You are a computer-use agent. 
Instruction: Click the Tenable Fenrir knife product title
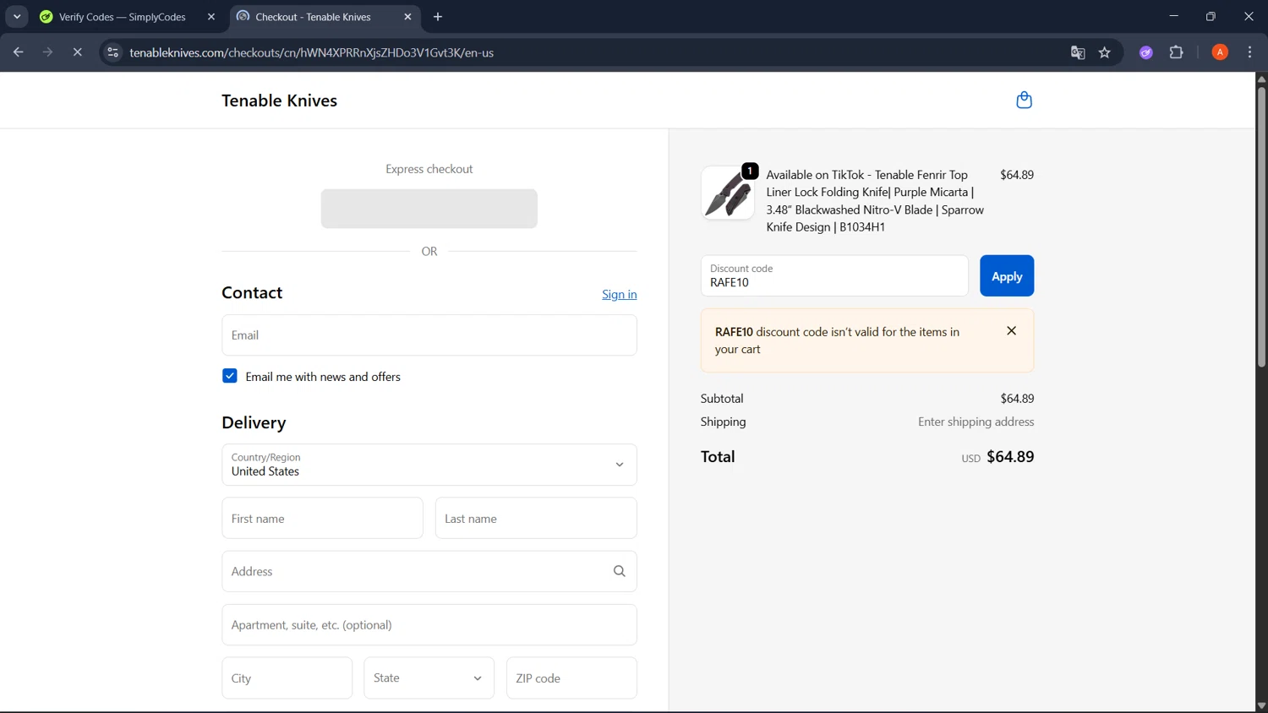coord(875,201)
